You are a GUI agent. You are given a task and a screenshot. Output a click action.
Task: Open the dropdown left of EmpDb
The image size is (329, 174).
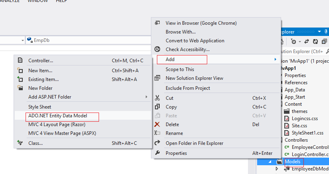click(x=22, y=40)
